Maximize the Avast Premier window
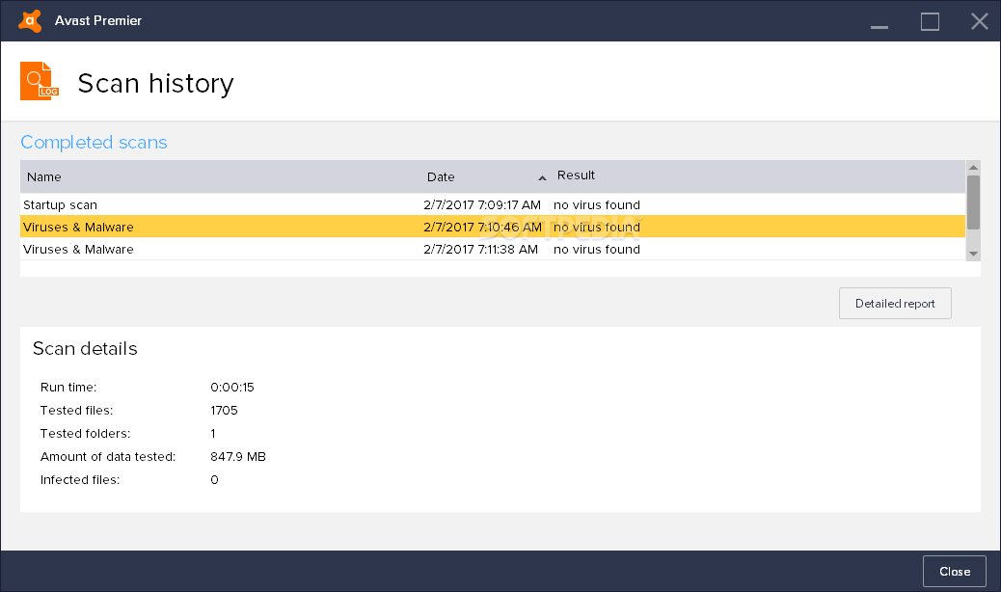1001x592 pixels. coord(930,21)
